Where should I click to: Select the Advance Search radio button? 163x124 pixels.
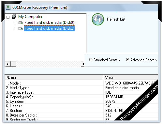(127, 60)
